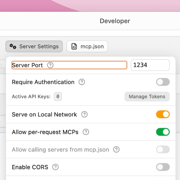Screen dimensions: 180x180
Task: Enable the CORS switch
Action: [163, 167]
